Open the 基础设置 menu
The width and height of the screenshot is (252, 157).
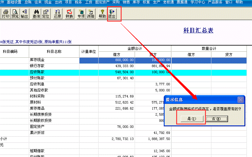pyautogui.click(x=14, y=2)
